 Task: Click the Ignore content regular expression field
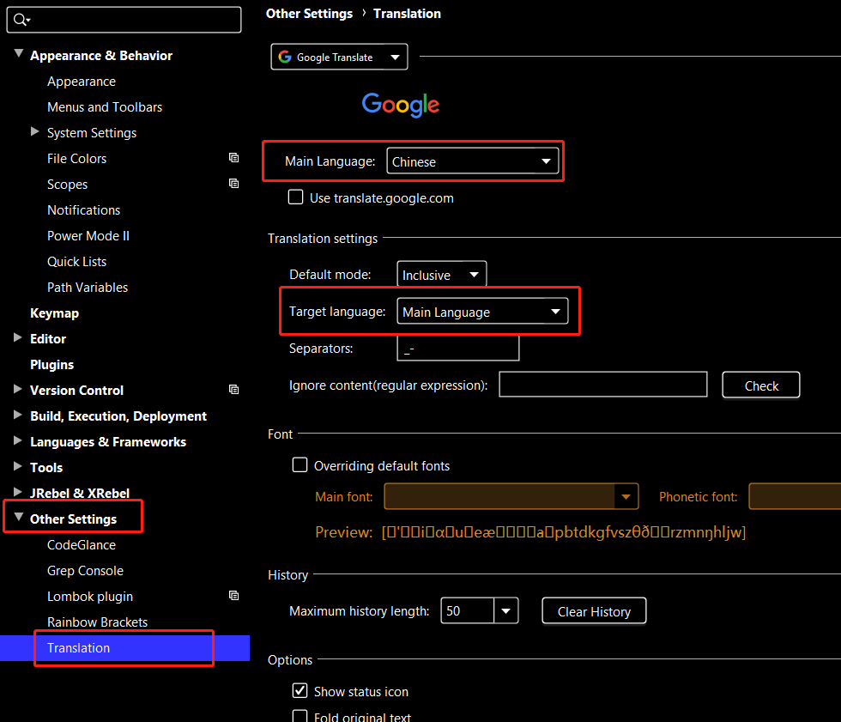602,385
